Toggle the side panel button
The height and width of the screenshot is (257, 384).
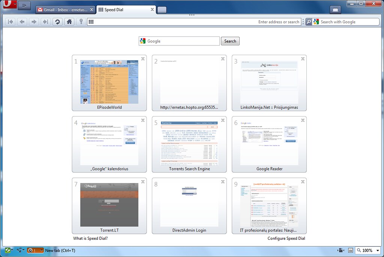[24, 5]
